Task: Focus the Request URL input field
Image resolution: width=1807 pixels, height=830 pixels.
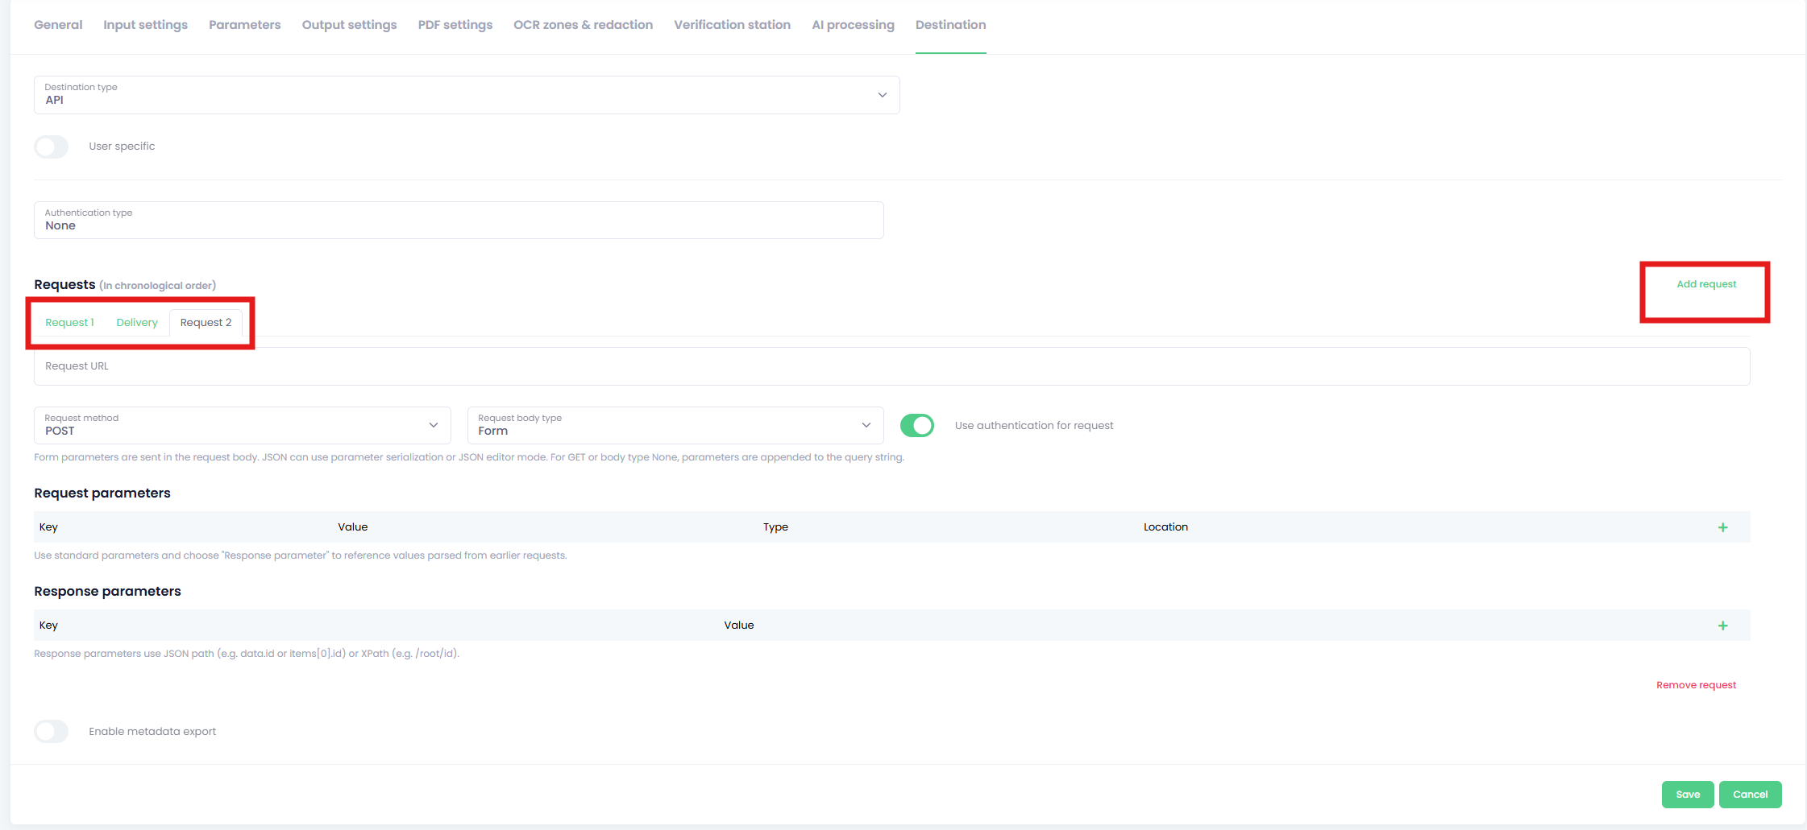Action: 892,366
